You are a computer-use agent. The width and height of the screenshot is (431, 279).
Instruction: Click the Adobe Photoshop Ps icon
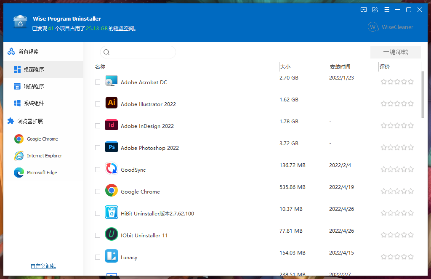(111, 147)
